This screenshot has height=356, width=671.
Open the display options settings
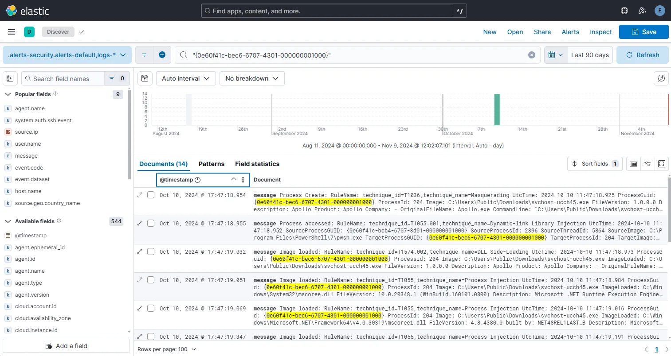[x=647, y=163]
